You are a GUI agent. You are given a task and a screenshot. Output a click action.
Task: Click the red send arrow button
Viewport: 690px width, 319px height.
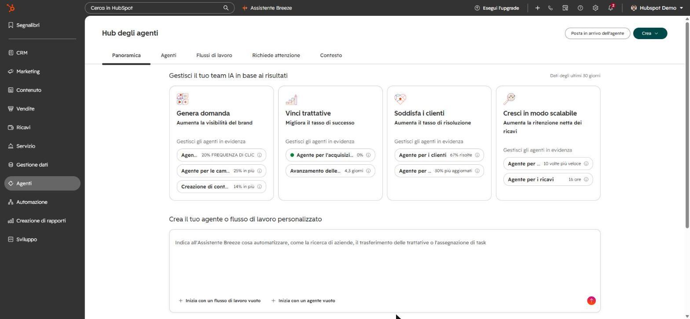coord(591,301)
